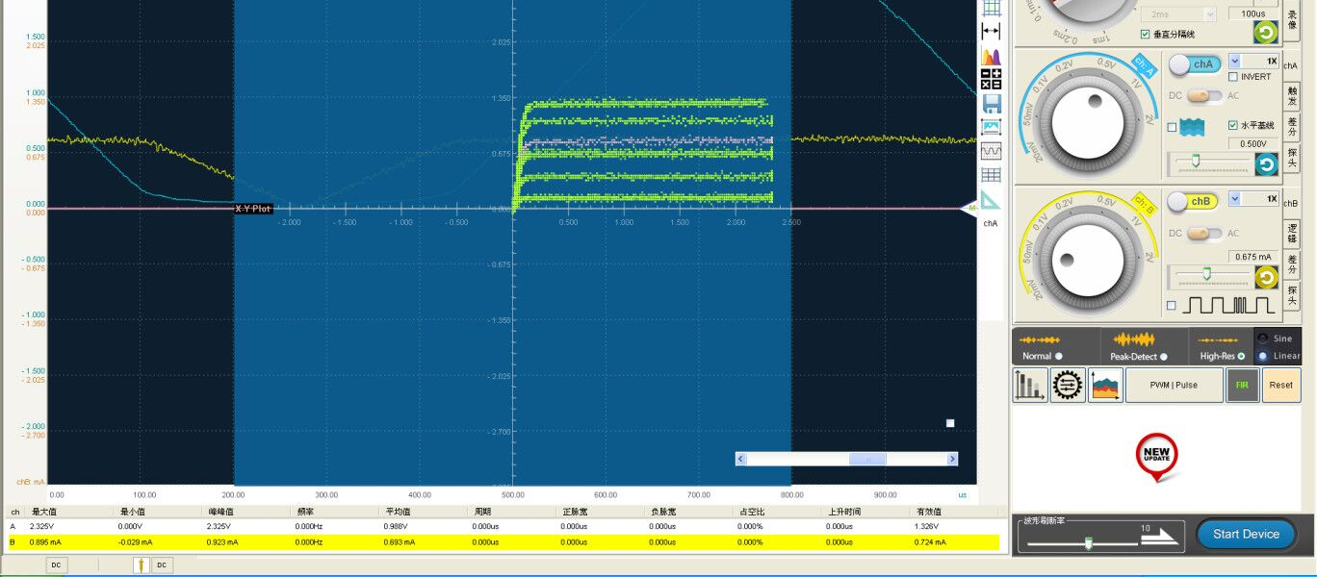Viewport: 1317px width, 577px height.
Task: Click the horizontal cursor measurement icon
Action: [x=991, y=32]
